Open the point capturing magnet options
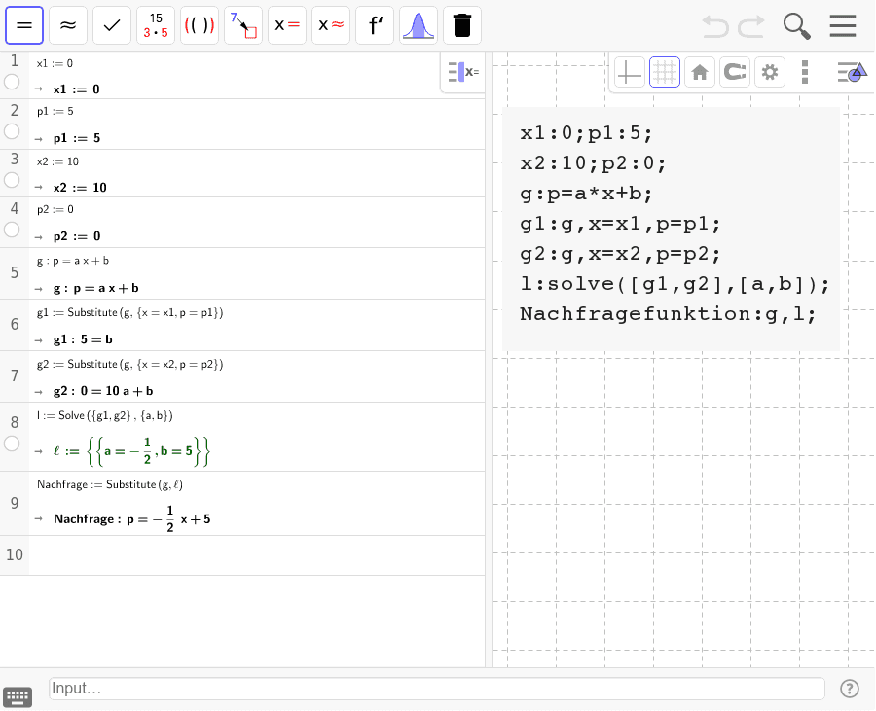Screen dimensions: 876x711 735,72
